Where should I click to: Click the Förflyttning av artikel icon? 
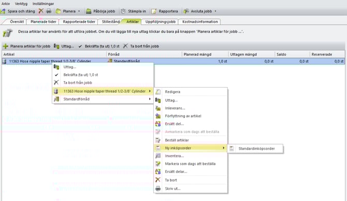click(158, 116)
